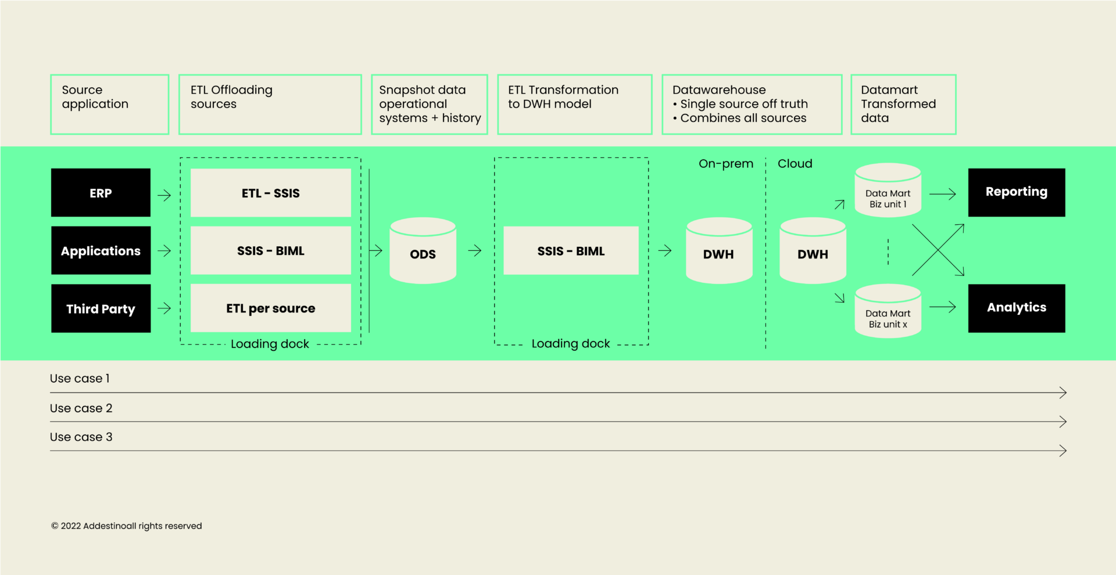Click the SSIS - BIML box above ETL per source
The image size is (1116, 575).
(271, 250)
